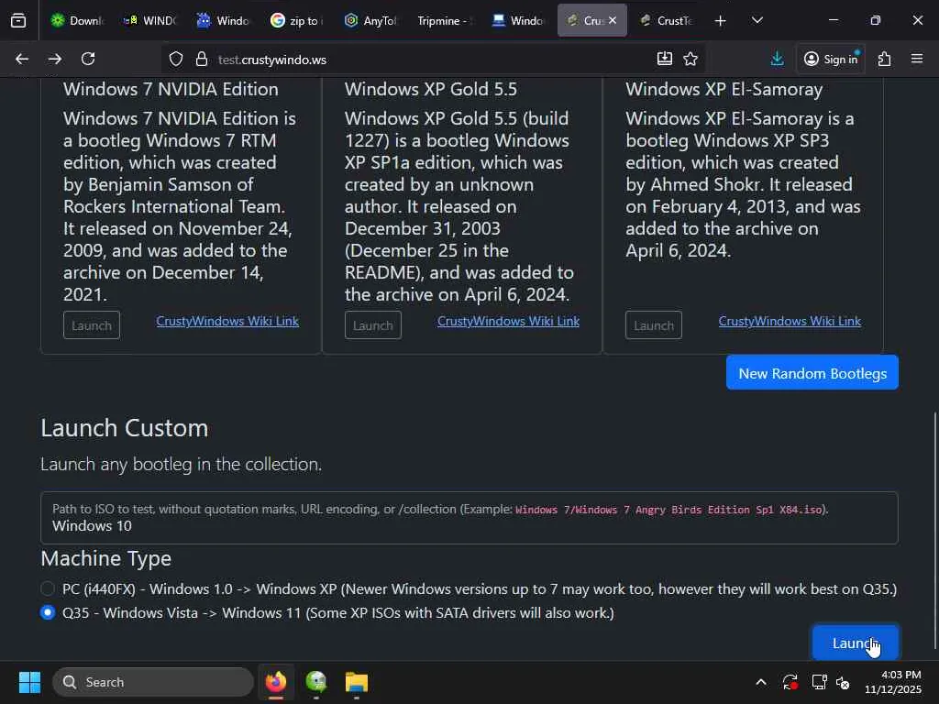Click the display/cast system tray icon
Viewport: 939px width, 704px height.
tap(819, 682)
